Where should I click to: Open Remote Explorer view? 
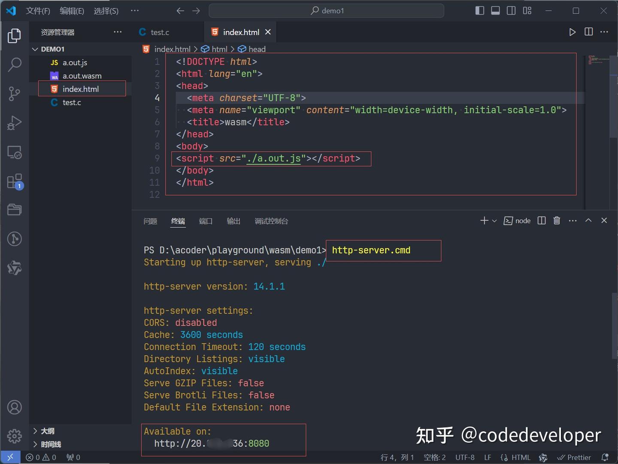coord(14,152)
